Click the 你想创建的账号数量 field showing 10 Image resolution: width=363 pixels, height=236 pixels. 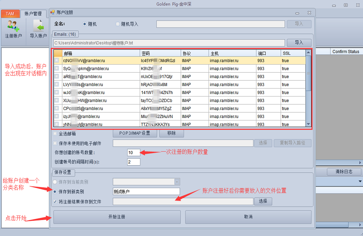(134, 152)
